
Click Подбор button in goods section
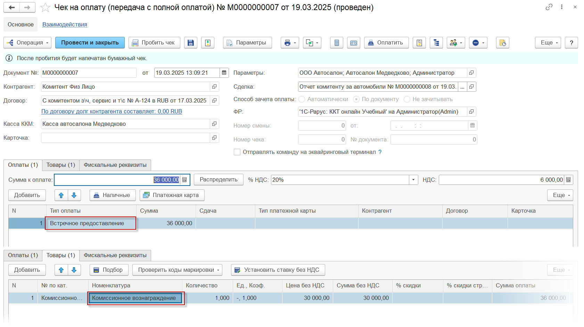[x=109, y=270]
